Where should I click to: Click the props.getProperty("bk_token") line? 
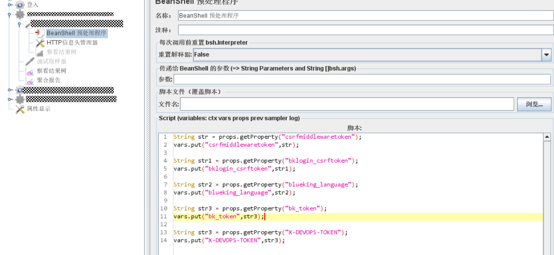[250, 208]
